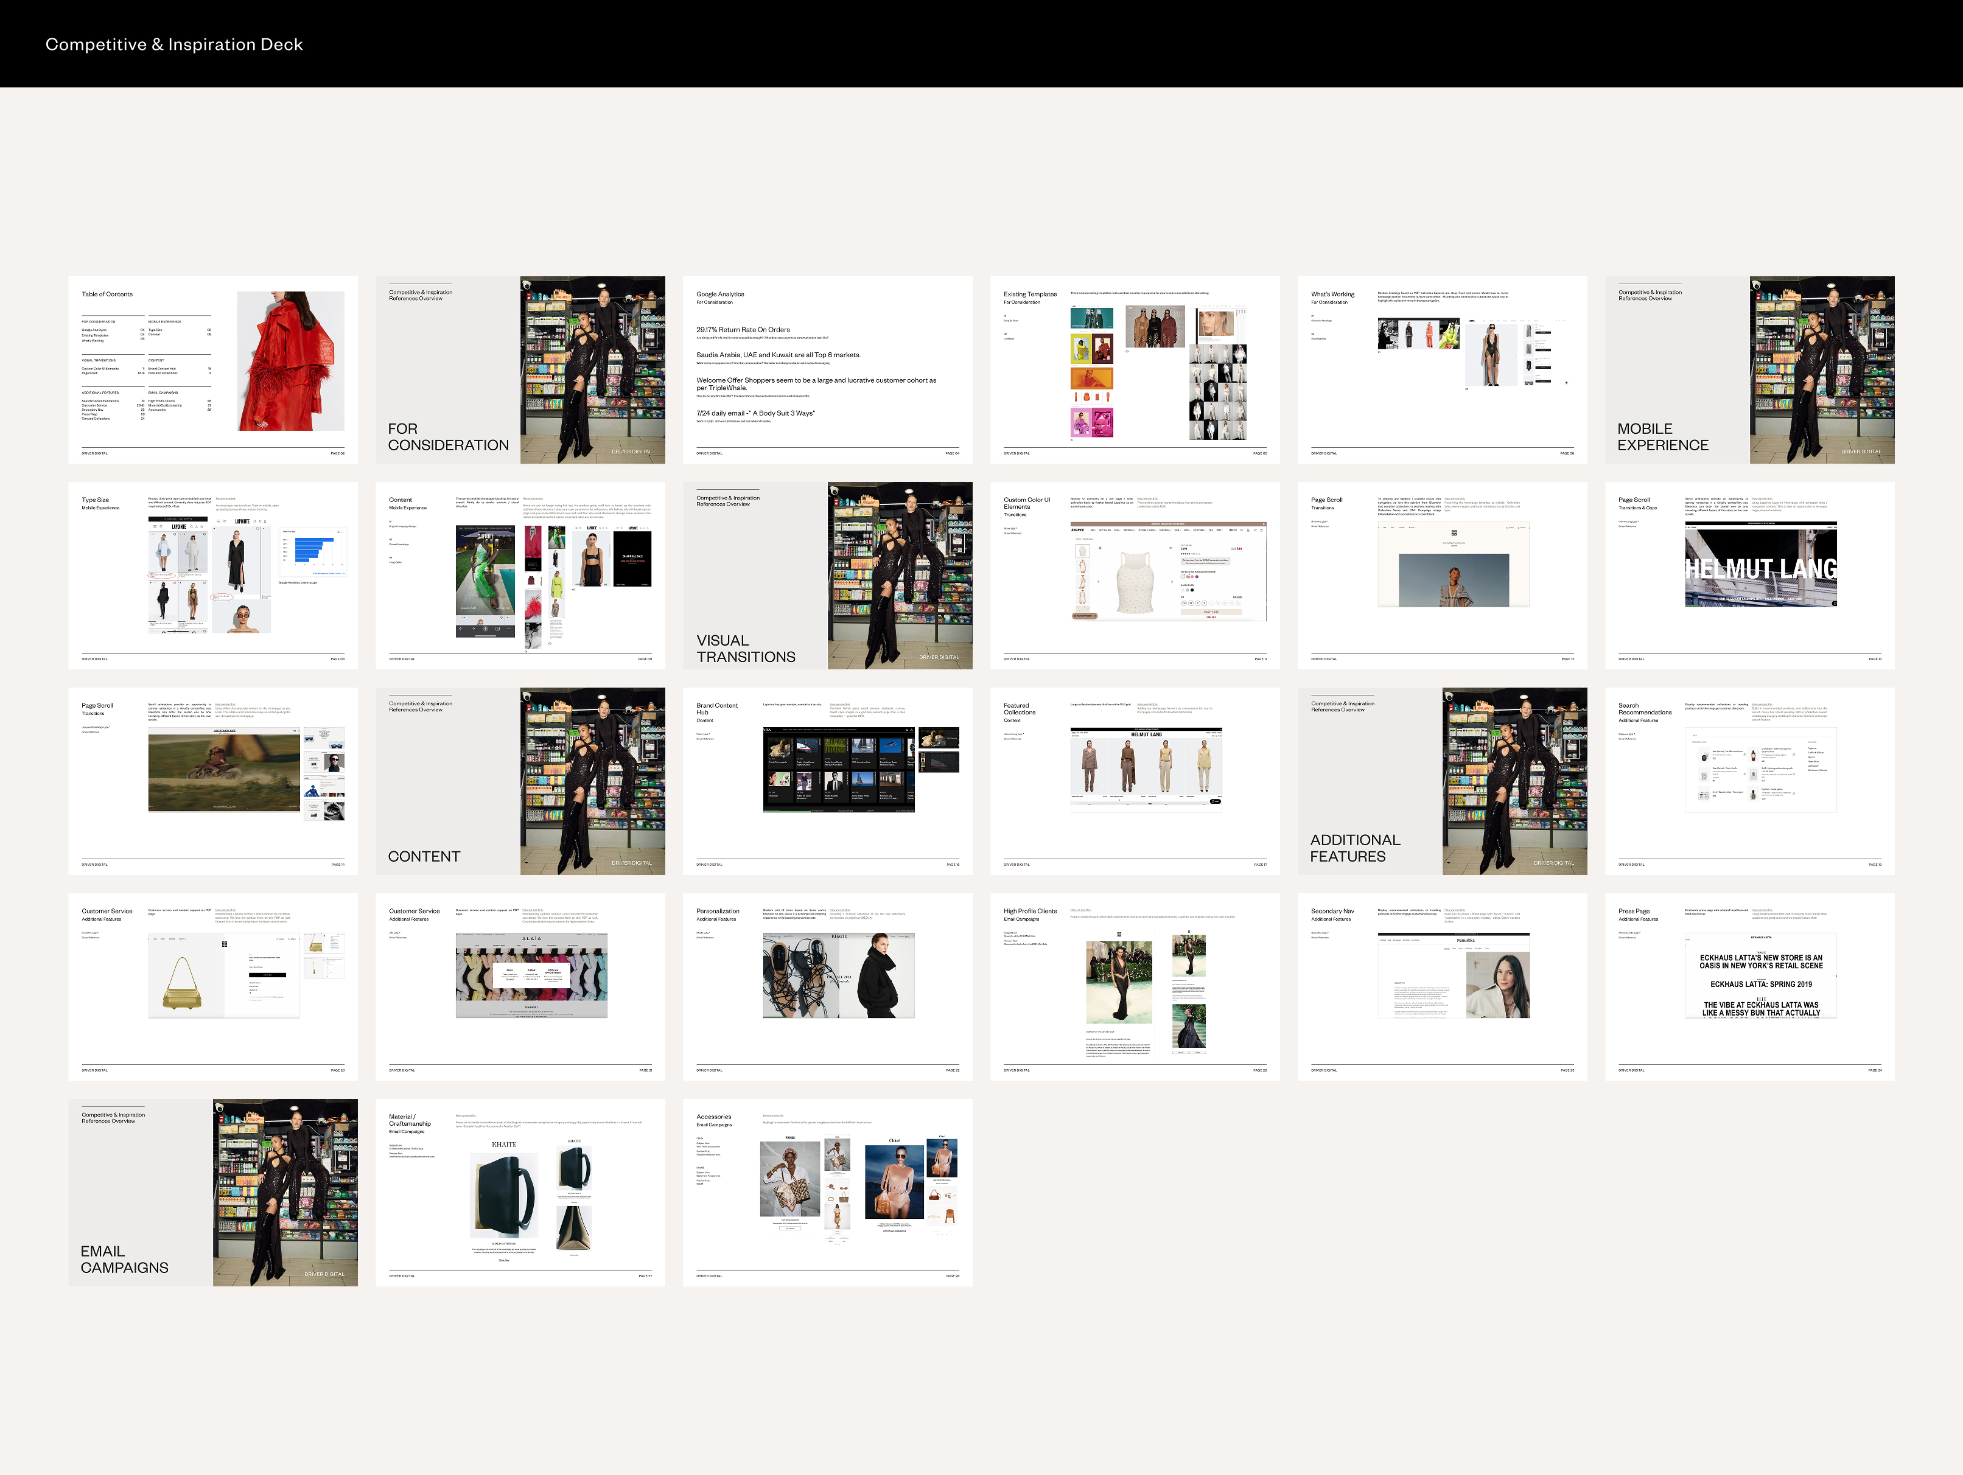Select the ADDITIONAL FEATURES section slide
This screenshot has width=1963, height=1475.
click(x=1442, y=781)
